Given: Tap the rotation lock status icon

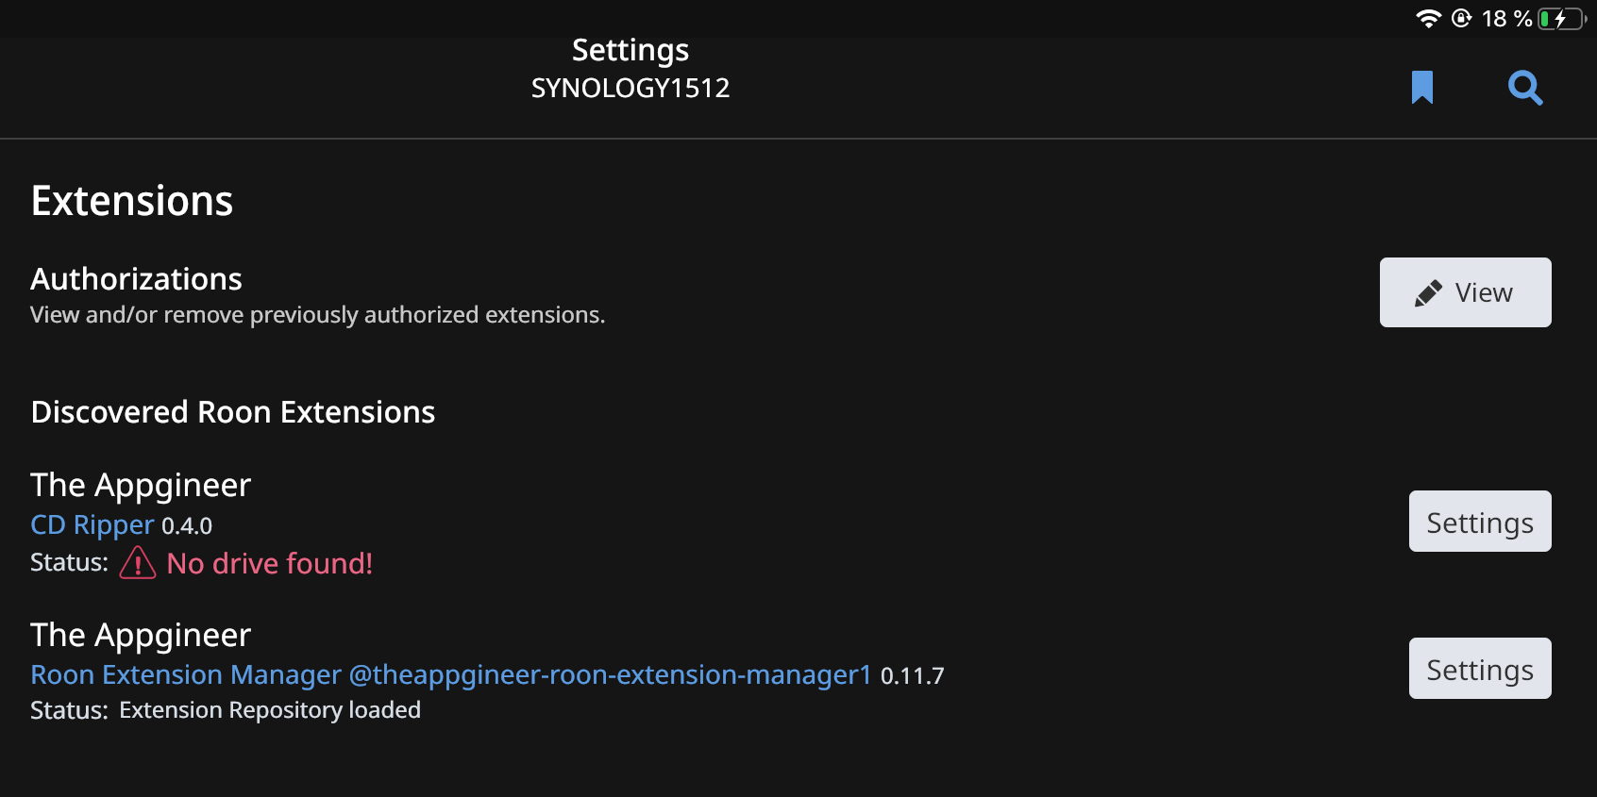Looking at the screenshot, I should point(1461,19).
